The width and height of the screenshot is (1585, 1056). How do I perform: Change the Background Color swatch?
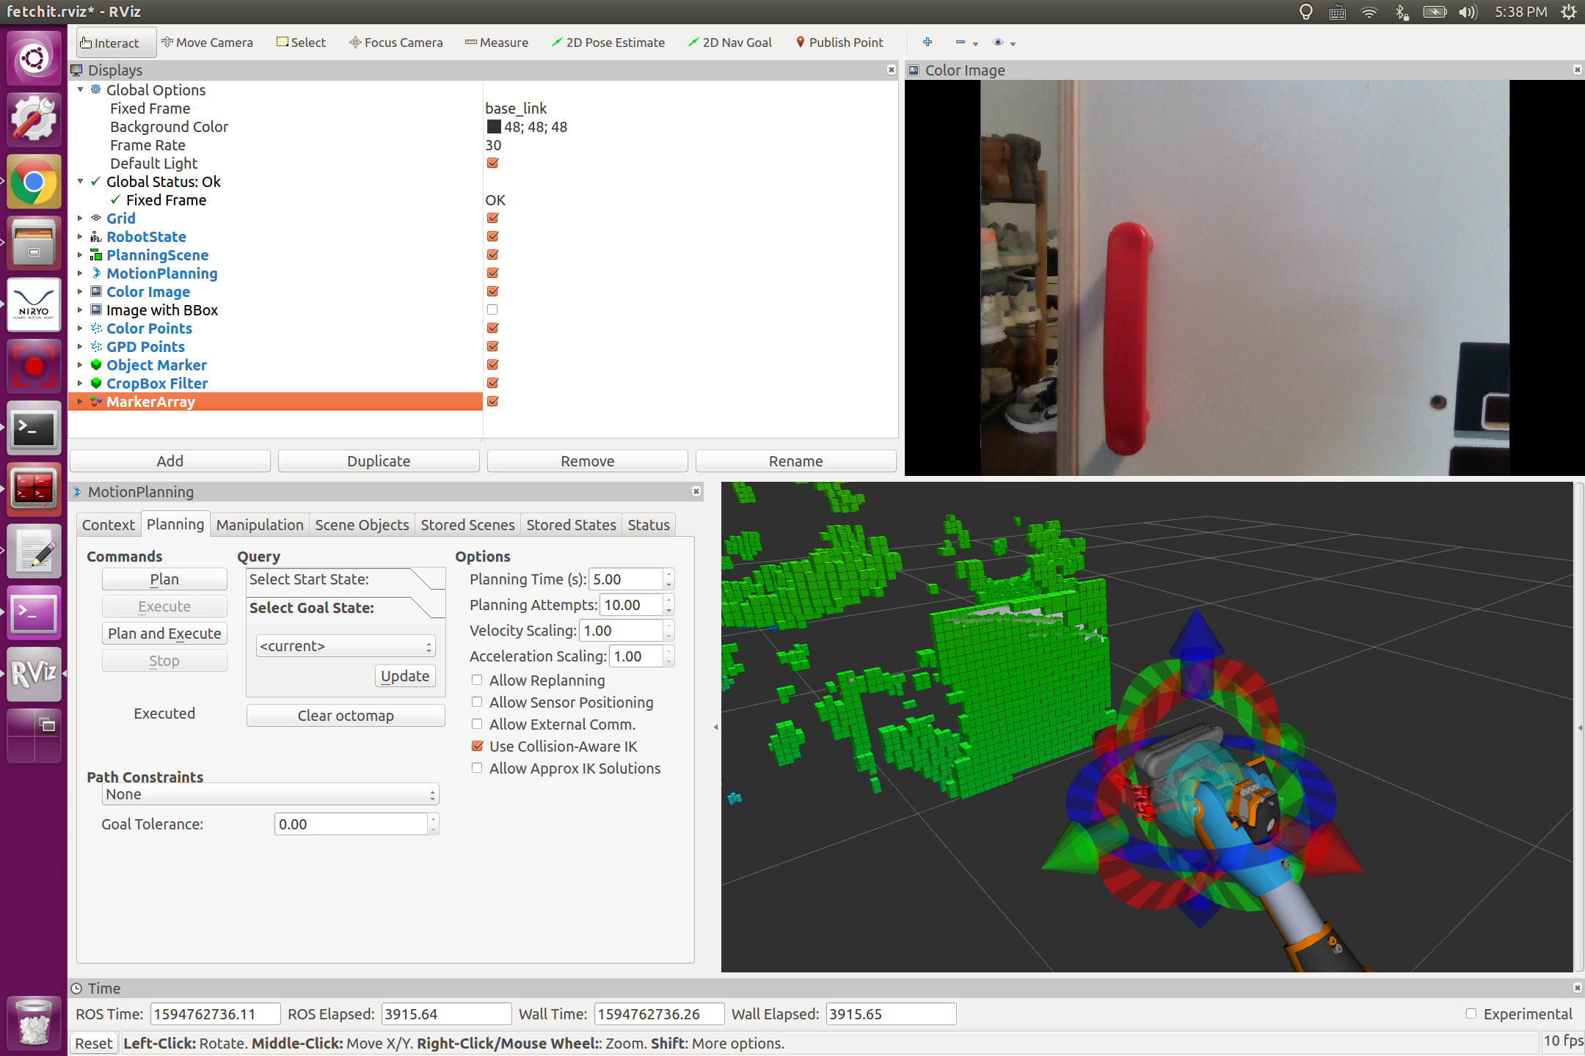pos(494,126)
